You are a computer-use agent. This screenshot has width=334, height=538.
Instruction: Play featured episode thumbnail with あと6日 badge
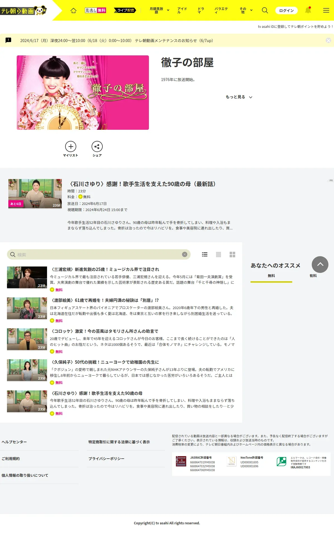pos(35,194)
